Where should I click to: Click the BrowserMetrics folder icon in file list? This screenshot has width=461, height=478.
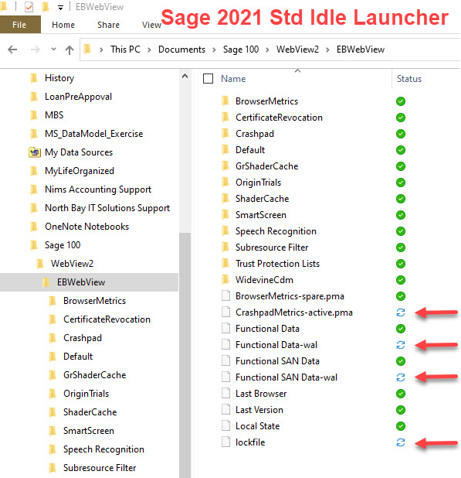coord(225,101)
